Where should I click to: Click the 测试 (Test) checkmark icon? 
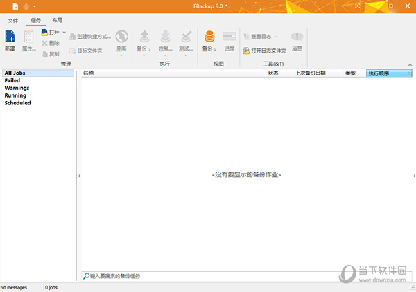click(x=186, y=36)
